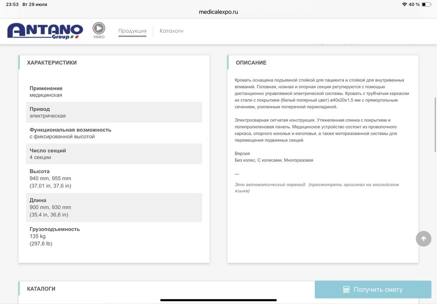Image resolution: width=437 pixels, height=304 pixels.
Task: Switch to the Каталоги tab
Action: (x=171, y=31)
